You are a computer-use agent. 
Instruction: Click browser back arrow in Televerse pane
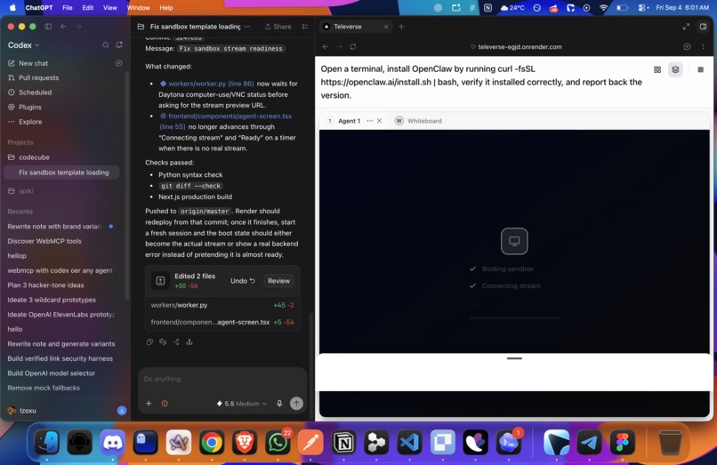pyautogui.click(x=326, y=46)
